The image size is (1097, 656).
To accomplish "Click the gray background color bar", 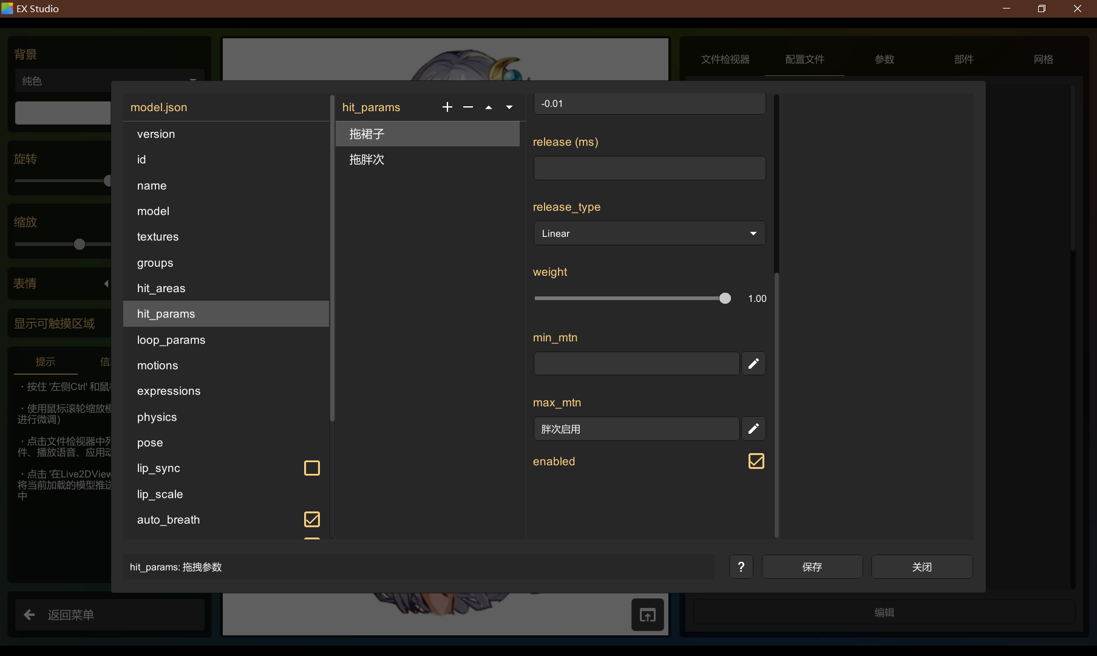I will [63, 113].
